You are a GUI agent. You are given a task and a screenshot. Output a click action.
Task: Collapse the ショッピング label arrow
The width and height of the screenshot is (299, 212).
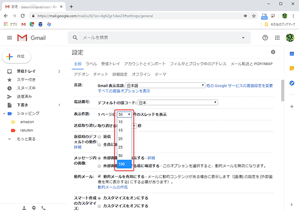[4, 114]
